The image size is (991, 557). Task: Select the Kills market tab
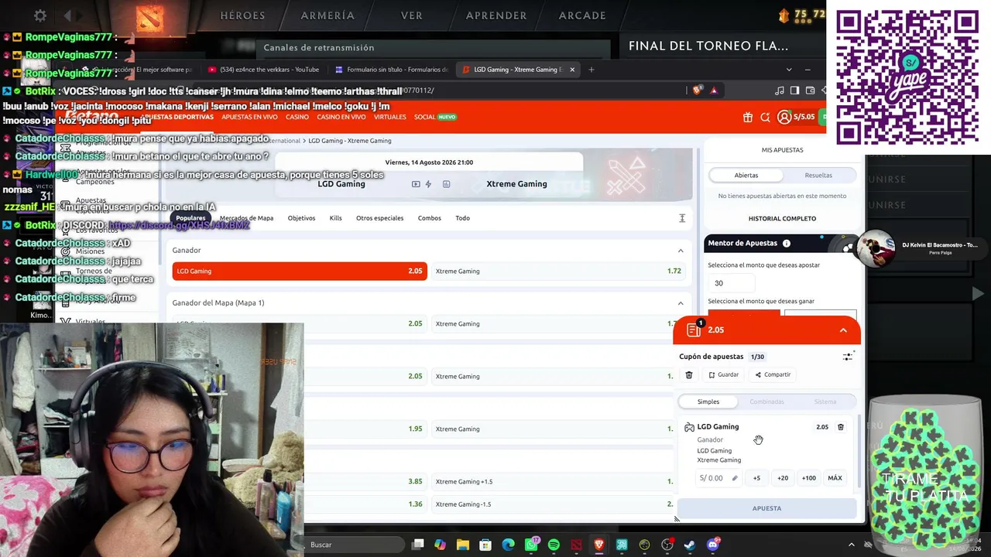click(335, 218)
